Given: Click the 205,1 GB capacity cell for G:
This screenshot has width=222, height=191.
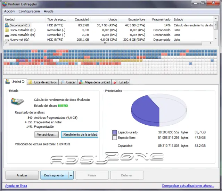Looking at the screenshot, I should [x=83, y=40].
